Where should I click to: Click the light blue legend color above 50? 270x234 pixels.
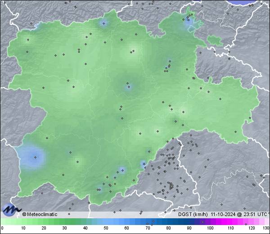[106, 221]
